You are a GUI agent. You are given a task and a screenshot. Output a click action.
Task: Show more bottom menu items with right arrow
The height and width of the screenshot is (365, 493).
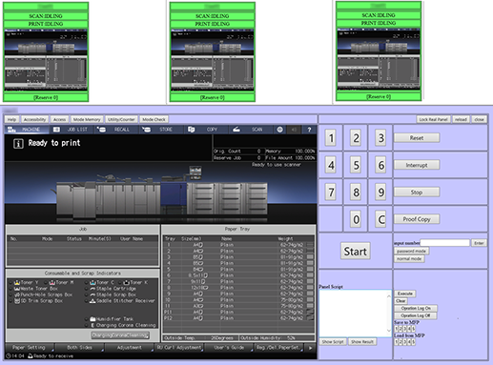(310, 348)
